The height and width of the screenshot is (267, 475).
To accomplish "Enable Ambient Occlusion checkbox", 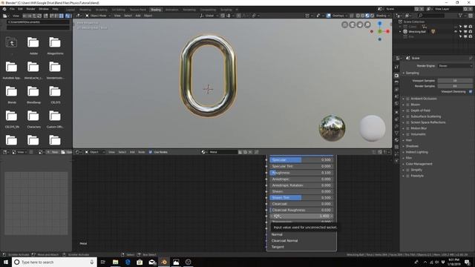I will [407, 99].
